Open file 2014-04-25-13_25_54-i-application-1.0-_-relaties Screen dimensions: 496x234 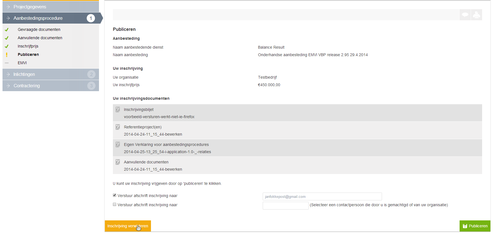(167, 152)
